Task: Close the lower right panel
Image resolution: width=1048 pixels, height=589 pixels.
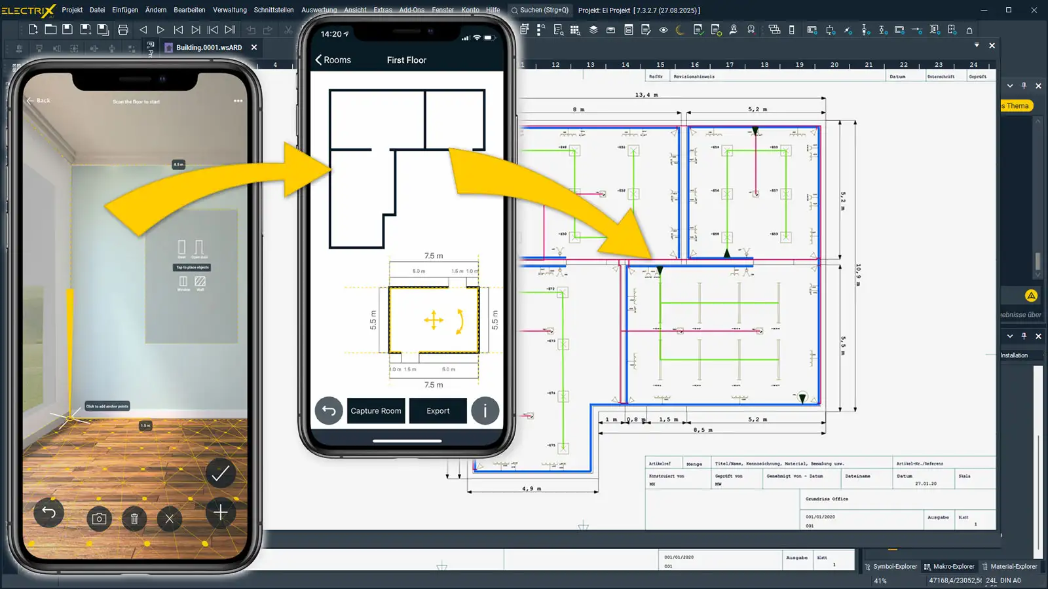Action: (x=1038, y=336)
